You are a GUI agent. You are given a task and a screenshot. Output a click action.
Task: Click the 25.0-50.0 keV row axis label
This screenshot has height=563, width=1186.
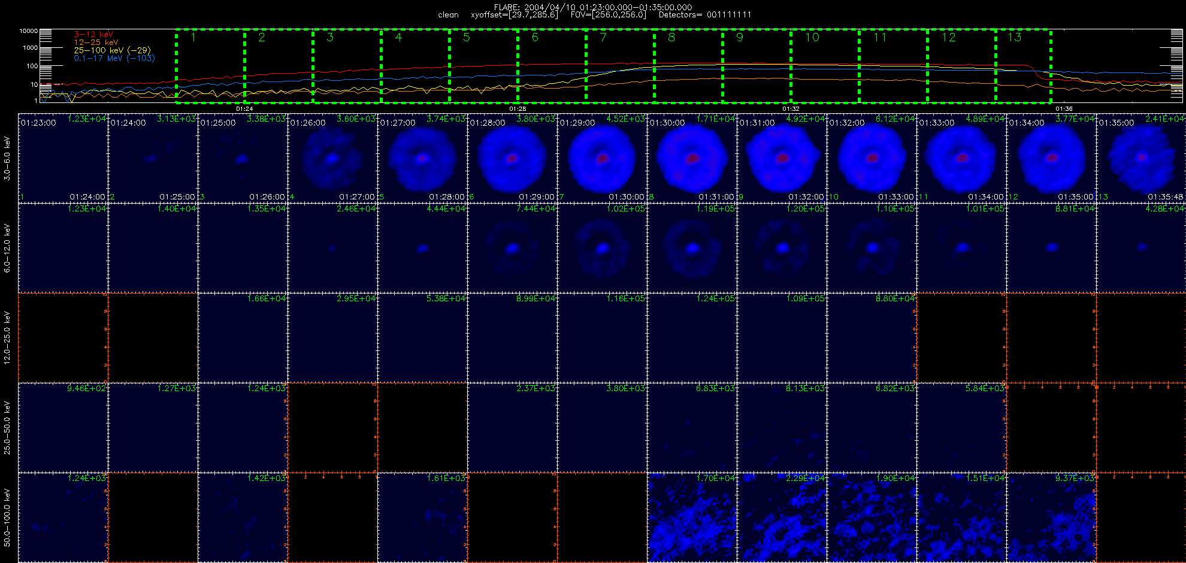click(7, 428)
